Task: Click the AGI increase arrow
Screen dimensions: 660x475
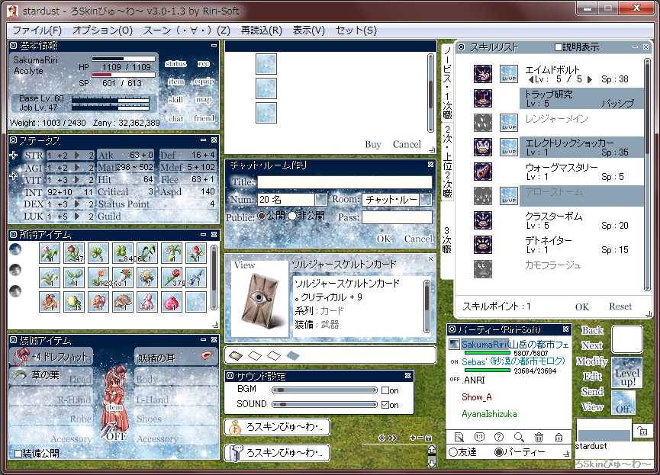Action: [x=77, y=168]
